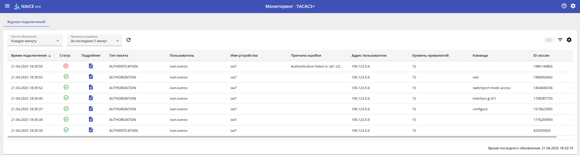The height and width of the screenshot is (156, 580).
Task: Click the NAICE logo in header
Action: 27,6
